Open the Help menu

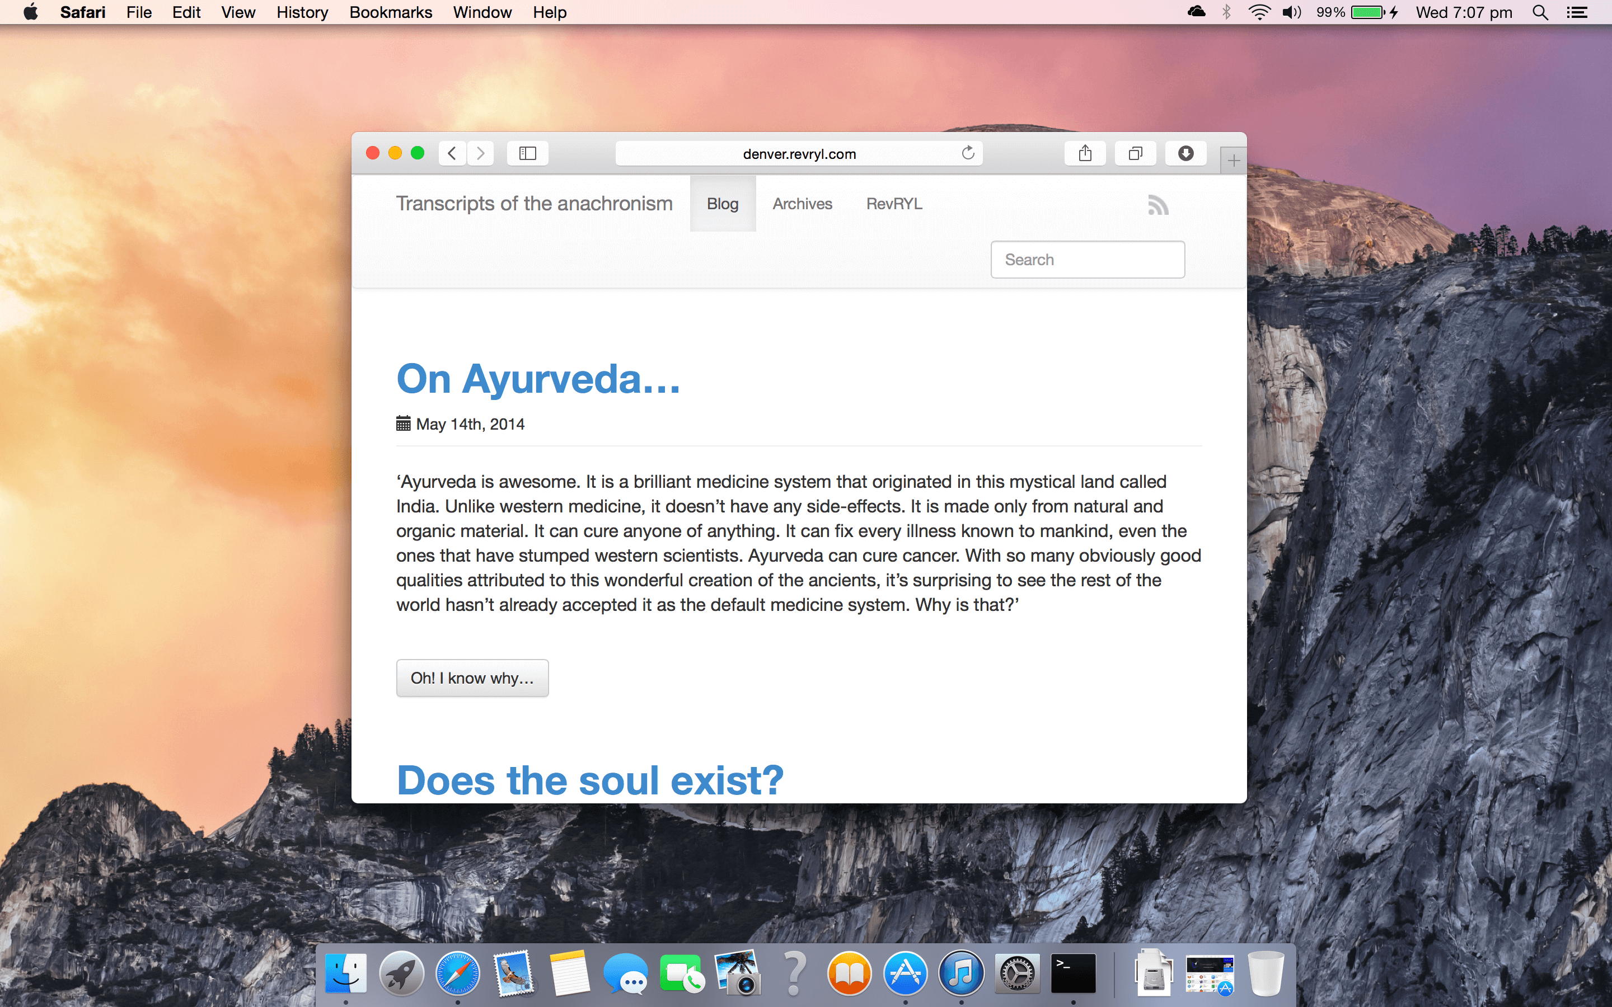(550, 13)
